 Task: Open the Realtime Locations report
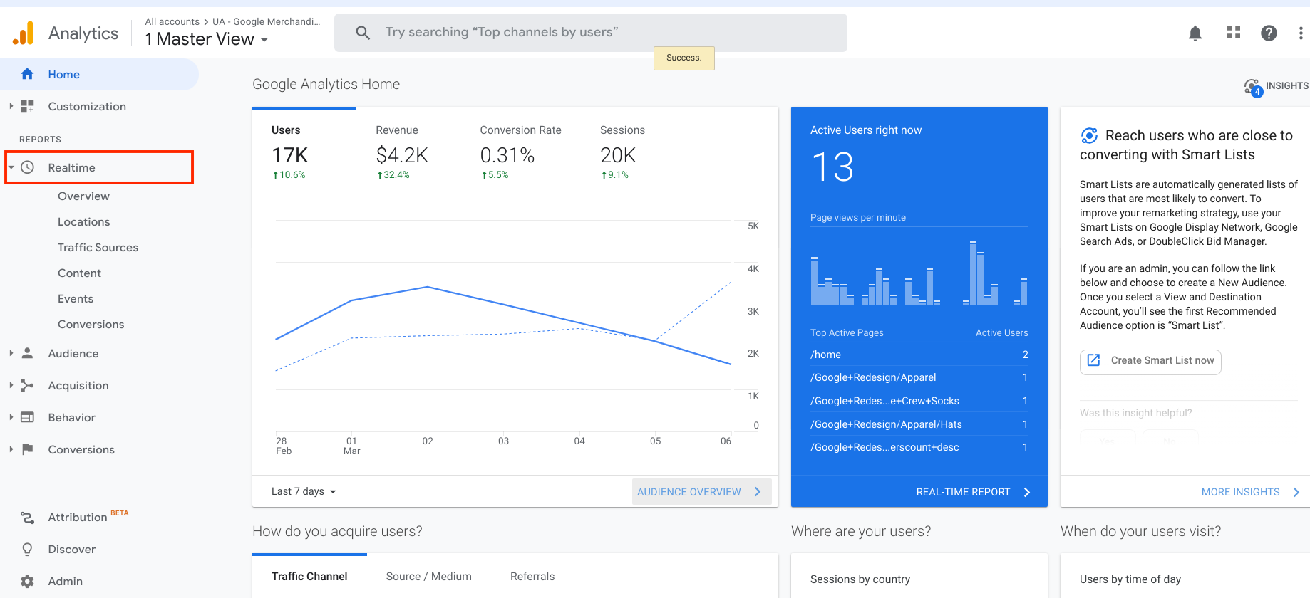click(83, 221)
